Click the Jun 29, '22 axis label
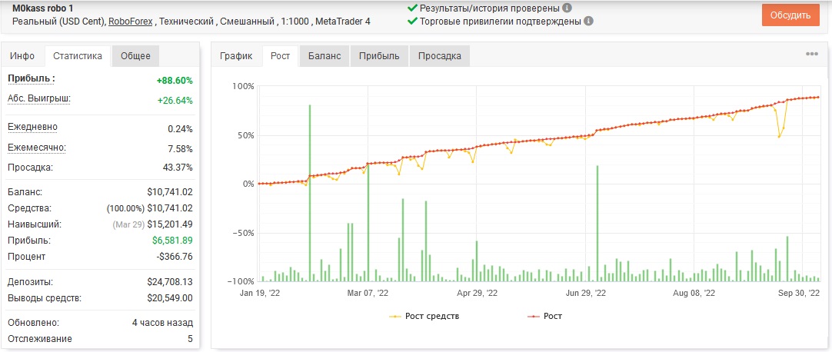This screenshot has height=352, width=832. (587, 293)
